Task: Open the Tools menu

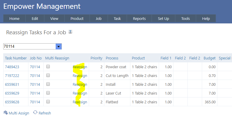Action: point(185,18)
